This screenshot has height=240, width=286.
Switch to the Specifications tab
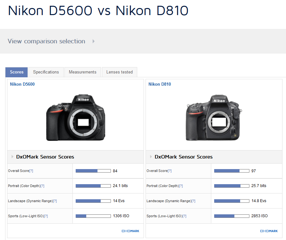point(46,72)
